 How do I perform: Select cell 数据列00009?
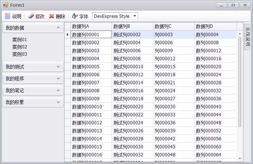tap(91, 99)
